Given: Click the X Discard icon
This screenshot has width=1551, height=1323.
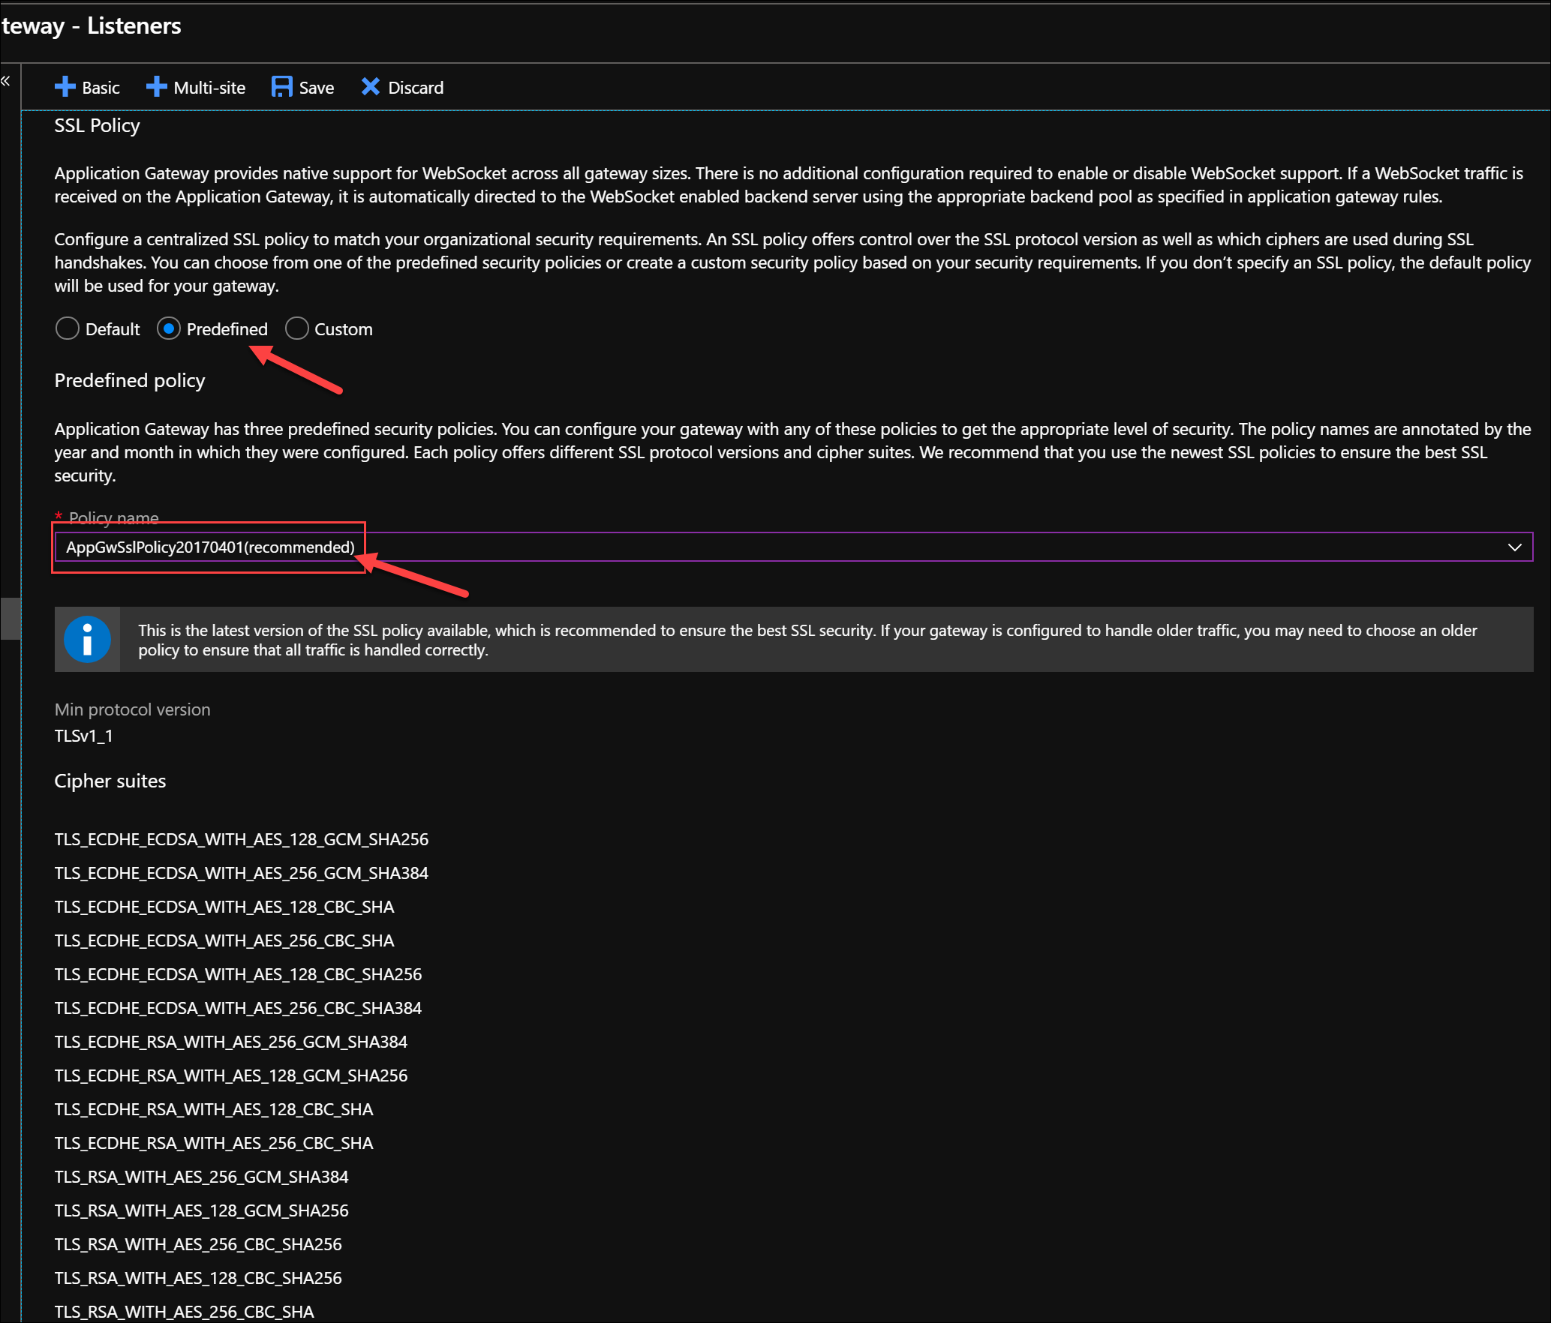Looking at the screenshot, I should pos(371,87).
